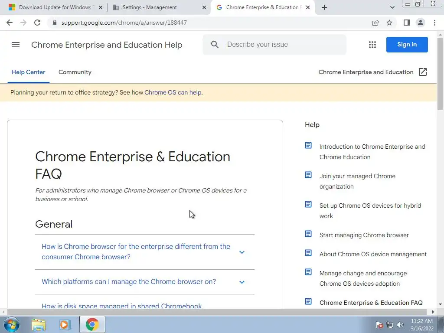Click the article icon beside About Chrome OS device management
The width and height of the screenshot is (444, 333).
coord(308,253)
